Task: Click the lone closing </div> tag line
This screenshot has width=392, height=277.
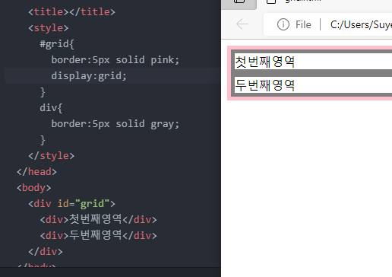Action: pos(46,251)
